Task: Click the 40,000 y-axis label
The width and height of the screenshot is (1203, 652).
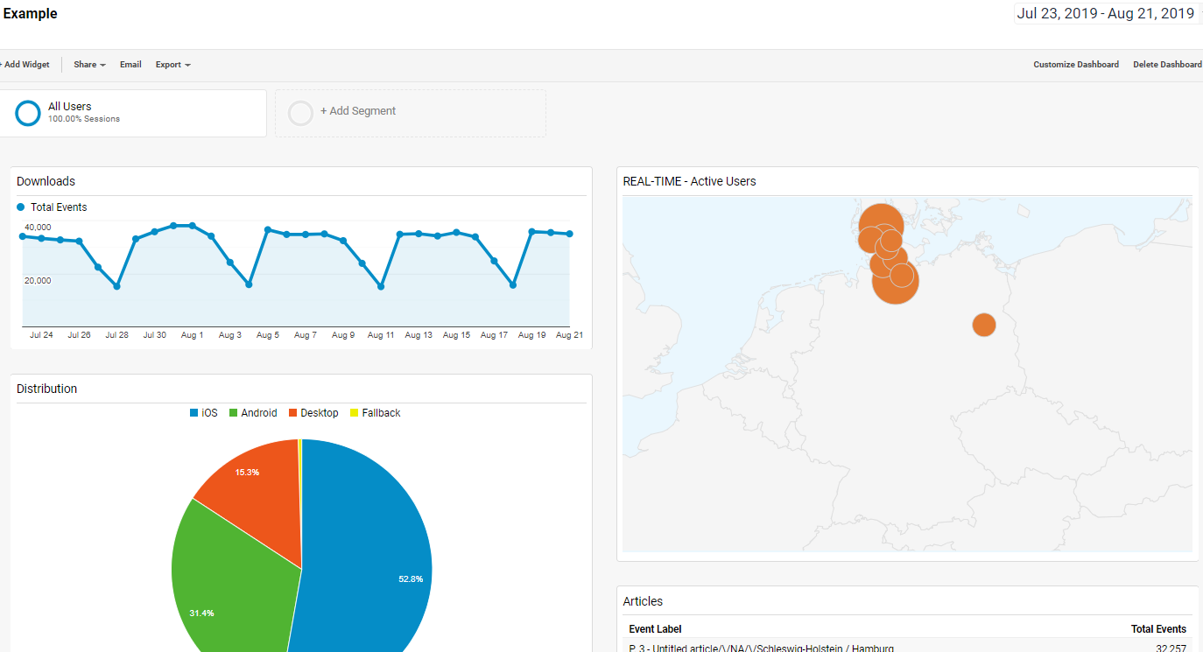Action: point(38,228)
